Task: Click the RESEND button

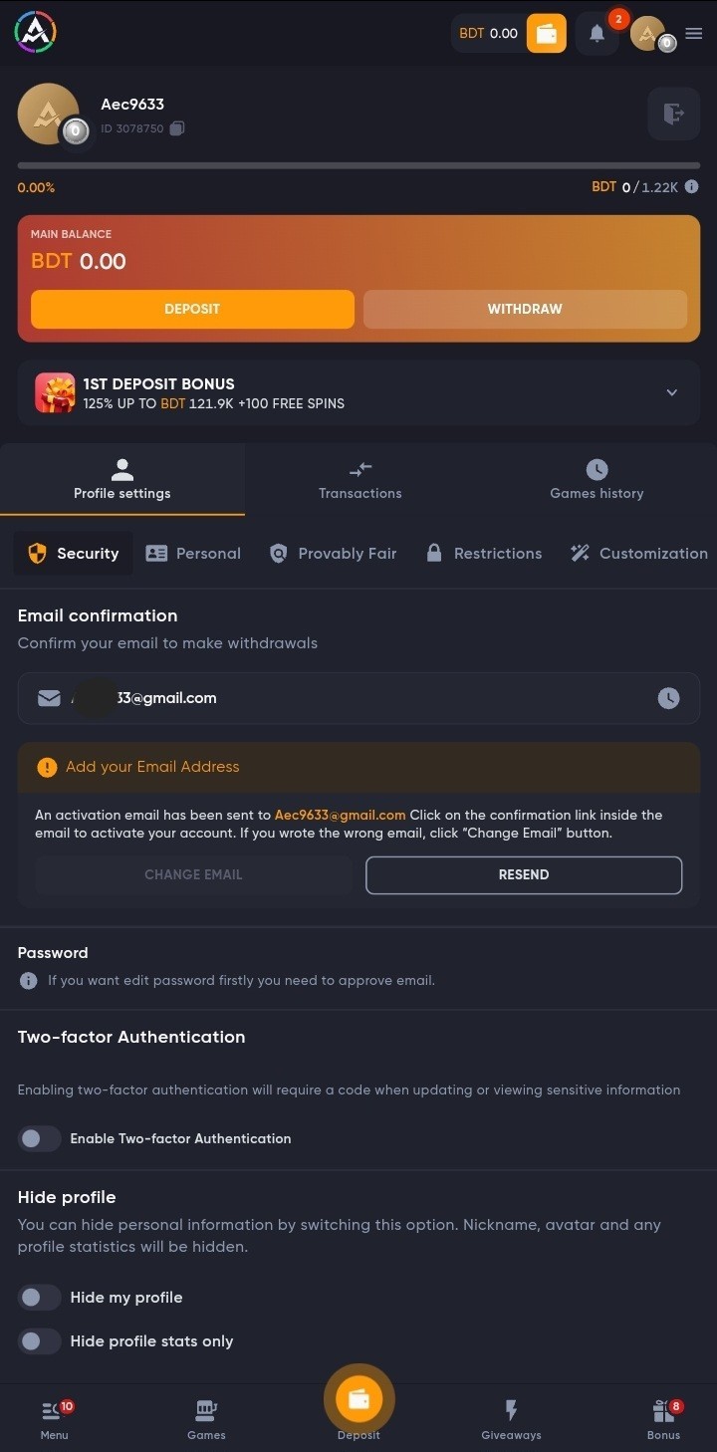Action: (524, 874)
